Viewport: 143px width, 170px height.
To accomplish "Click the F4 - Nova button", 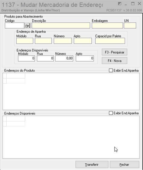I will pyautogui.click(x=114, y=61).
